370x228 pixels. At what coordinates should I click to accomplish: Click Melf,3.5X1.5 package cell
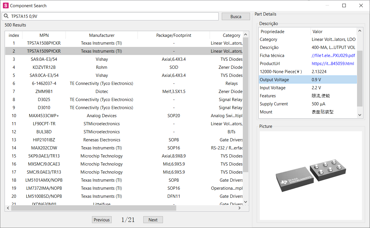[x=174, y=92]
